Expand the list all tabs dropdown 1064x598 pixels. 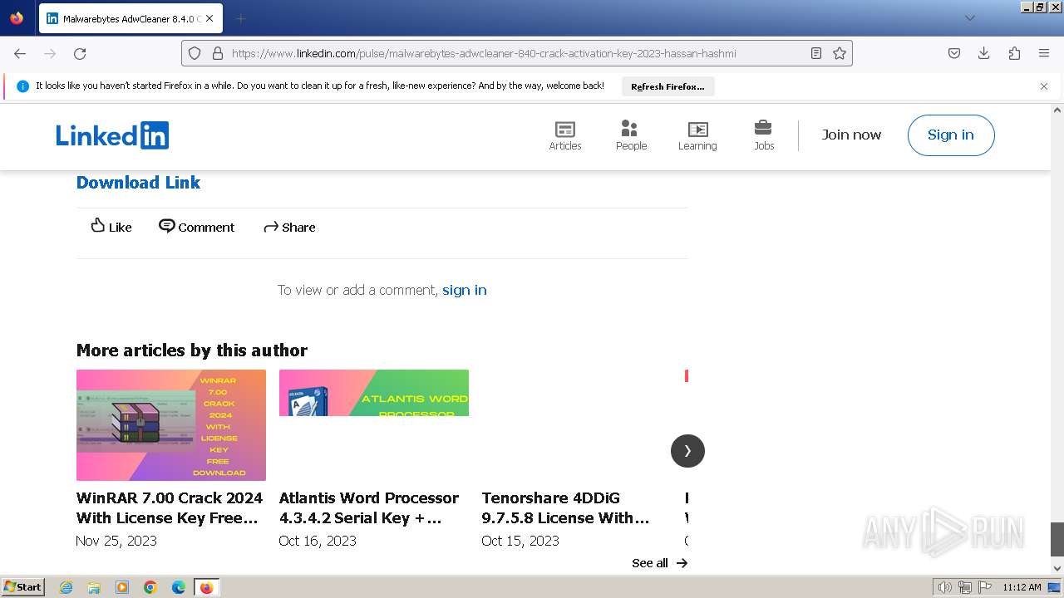[970, 18]
